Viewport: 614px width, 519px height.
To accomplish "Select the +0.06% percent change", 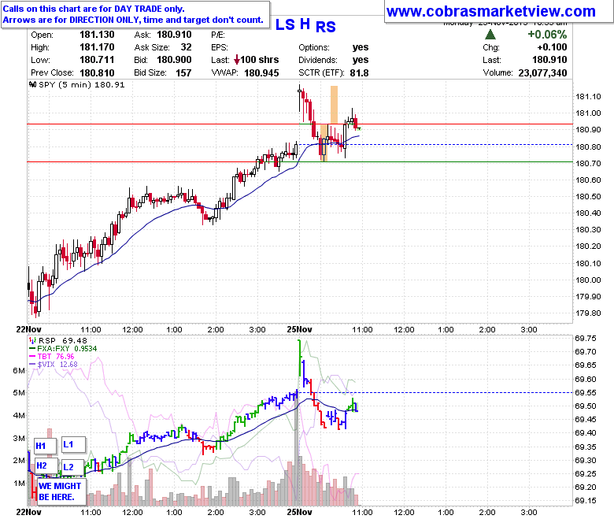I will [547, 35].
